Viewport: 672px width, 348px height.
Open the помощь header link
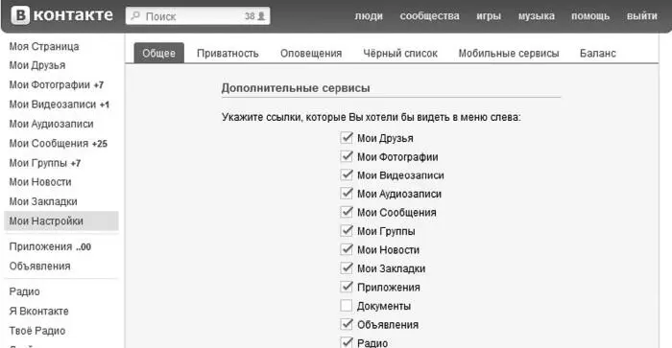[590, 16]
